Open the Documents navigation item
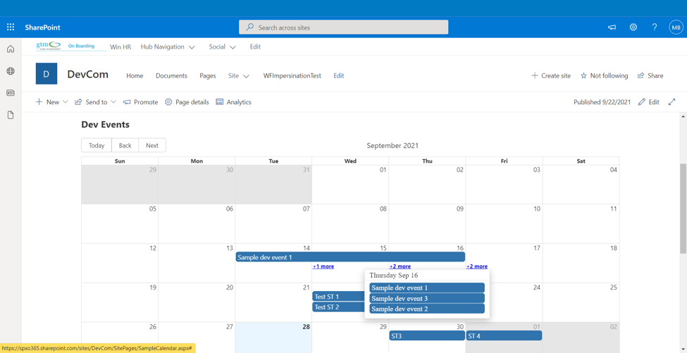The height and width of the screenshot is (353, 687). [171, 76]
